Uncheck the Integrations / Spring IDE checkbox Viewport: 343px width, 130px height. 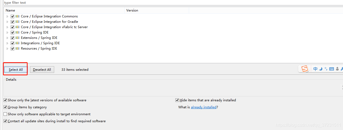12,43
